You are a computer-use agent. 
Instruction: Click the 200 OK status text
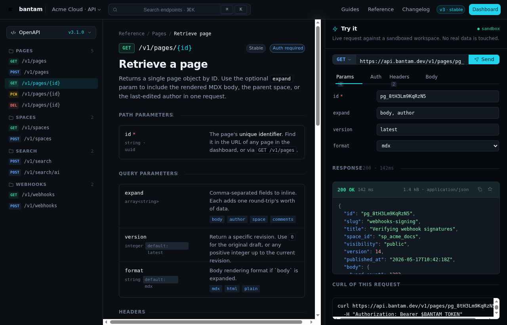coord(346,190)
